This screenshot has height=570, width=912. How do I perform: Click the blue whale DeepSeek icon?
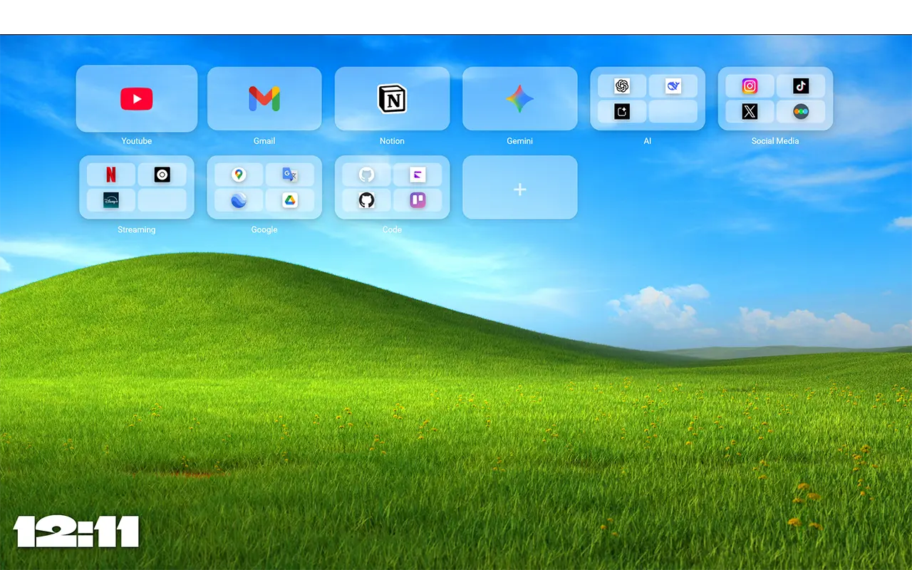673,86
